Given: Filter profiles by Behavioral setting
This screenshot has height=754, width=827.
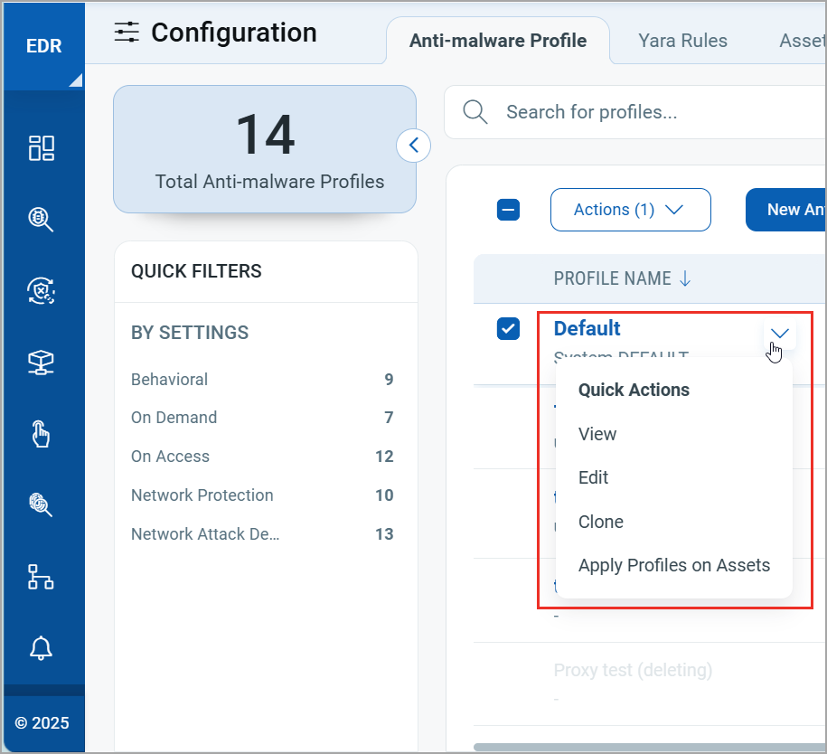Looking at the screenshot, I should [169, 379].
